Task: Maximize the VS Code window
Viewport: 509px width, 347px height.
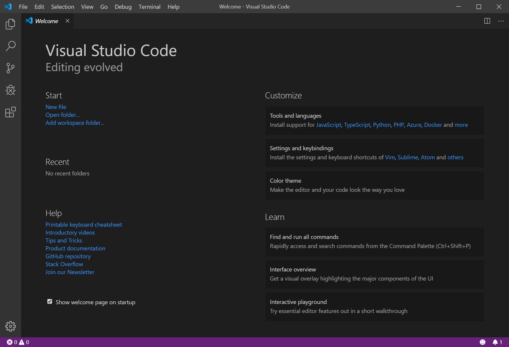Action: (478, 7)
